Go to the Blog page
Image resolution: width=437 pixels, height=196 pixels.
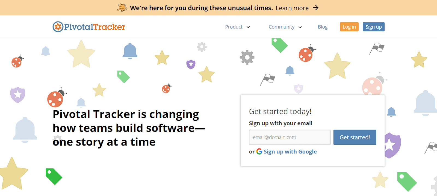click(323, 27)
